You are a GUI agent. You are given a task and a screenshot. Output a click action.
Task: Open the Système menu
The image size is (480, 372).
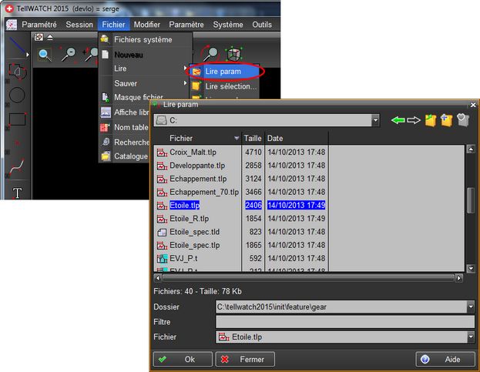(x=228, y=25)
